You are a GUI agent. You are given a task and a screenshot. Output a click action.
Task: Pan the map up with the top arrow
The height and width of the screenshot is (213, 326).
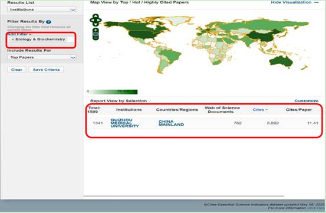[x=96, y=16]
